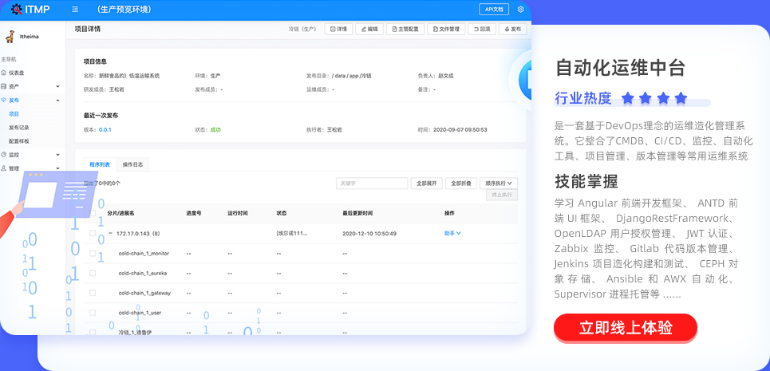Collapse the 172.17.0.143 row with minus toggle
This screenshot has width=770, height=371.
point(111,234)
